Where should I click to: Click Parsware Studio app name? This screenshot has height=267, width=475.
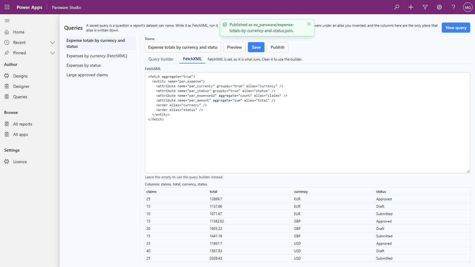point(66,7)
